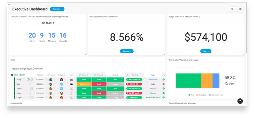
Task: Click the Executive Dashboard title
Action: coord(30,9)
